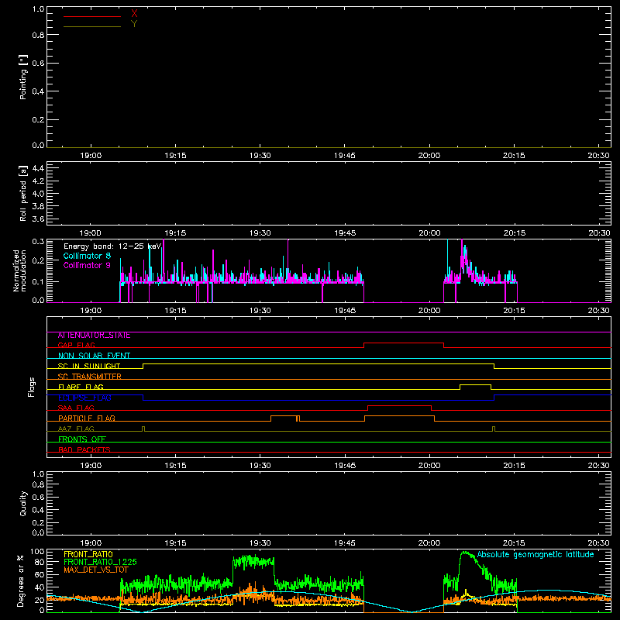Click the '4.4' tick on the Roll period axis

coord(38,168)
